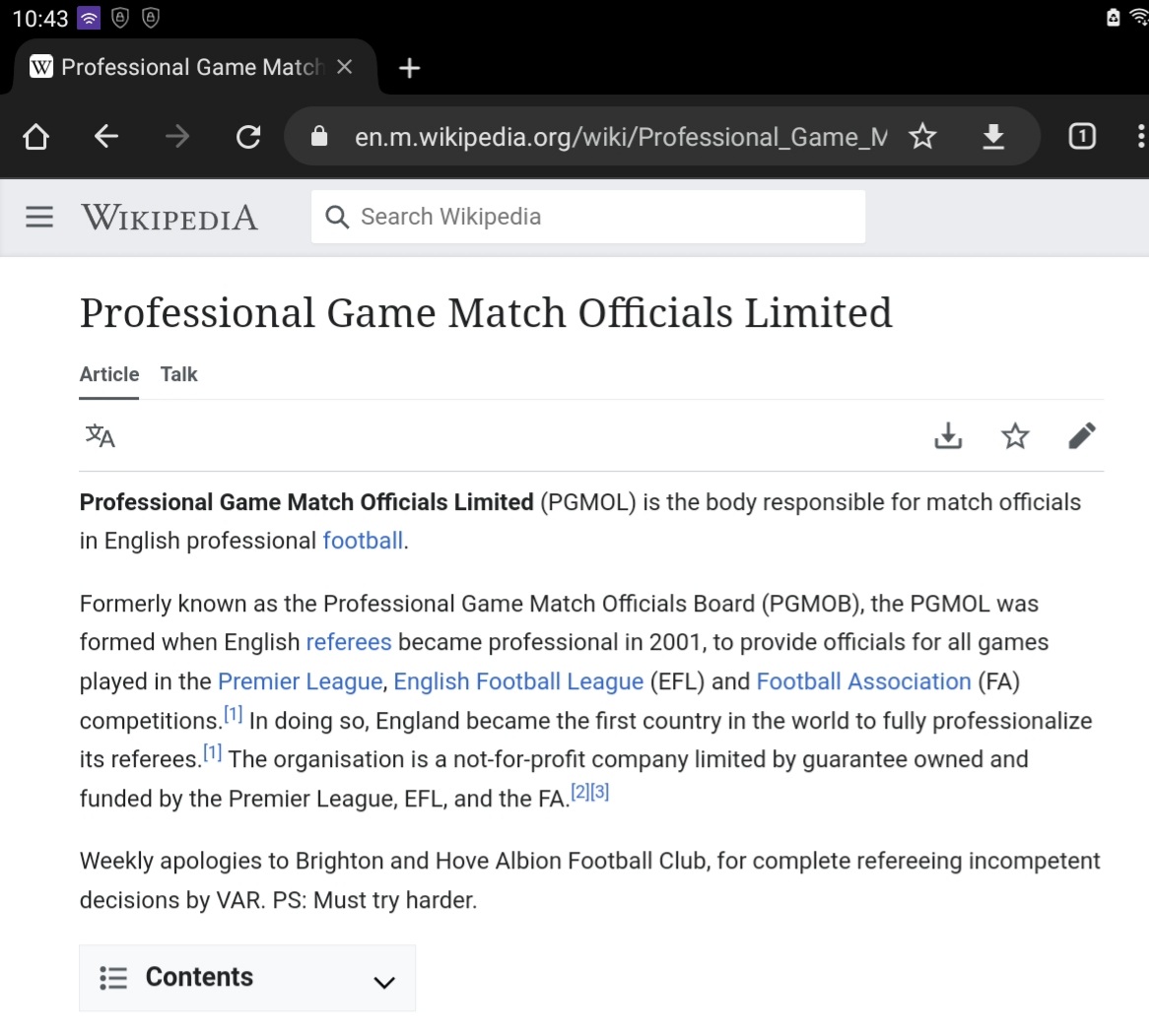1149x1031 pixels.
Task: Open citation [1] after competitions
Action: [x=233, y=714]
